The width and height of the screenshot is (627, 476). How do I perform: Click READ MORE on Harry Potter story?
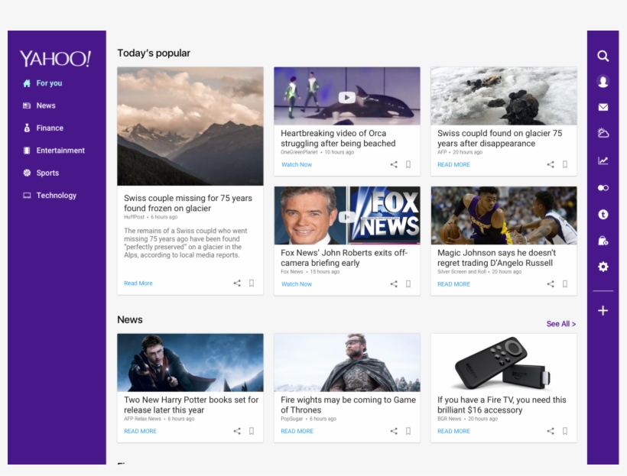(141, 431)
